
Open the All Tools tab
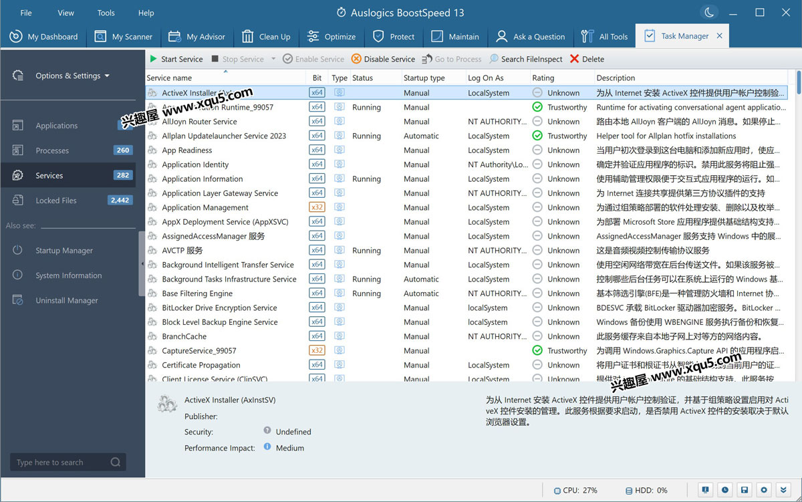[x=605, y=36]
